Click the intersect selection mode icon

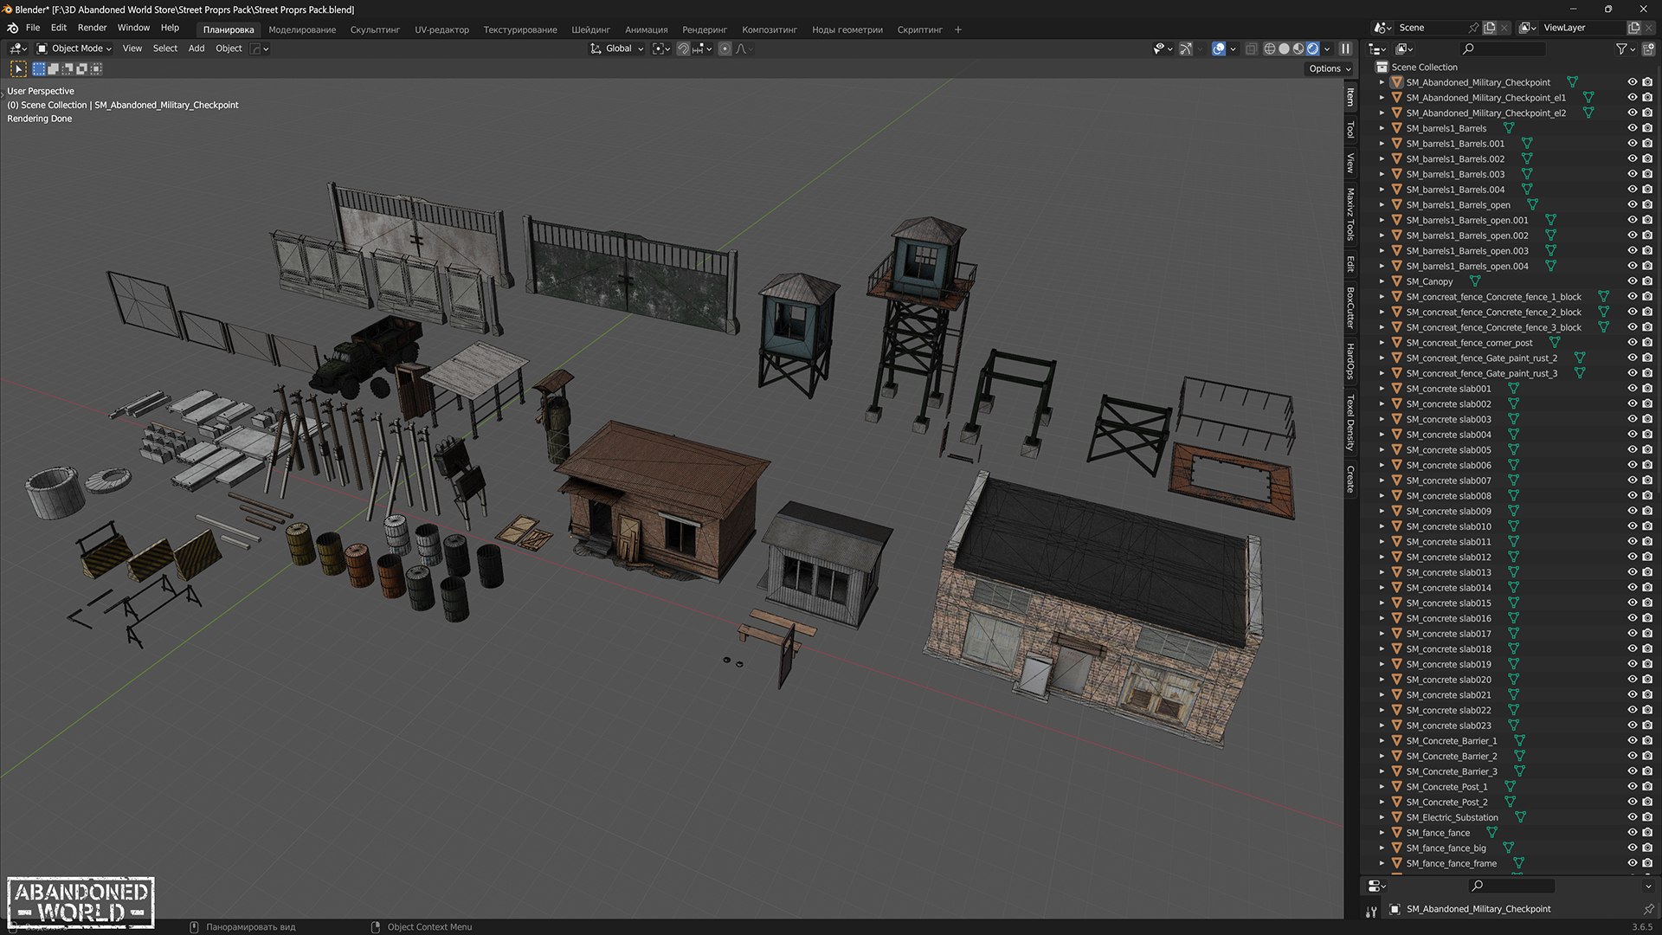[96, 68]
